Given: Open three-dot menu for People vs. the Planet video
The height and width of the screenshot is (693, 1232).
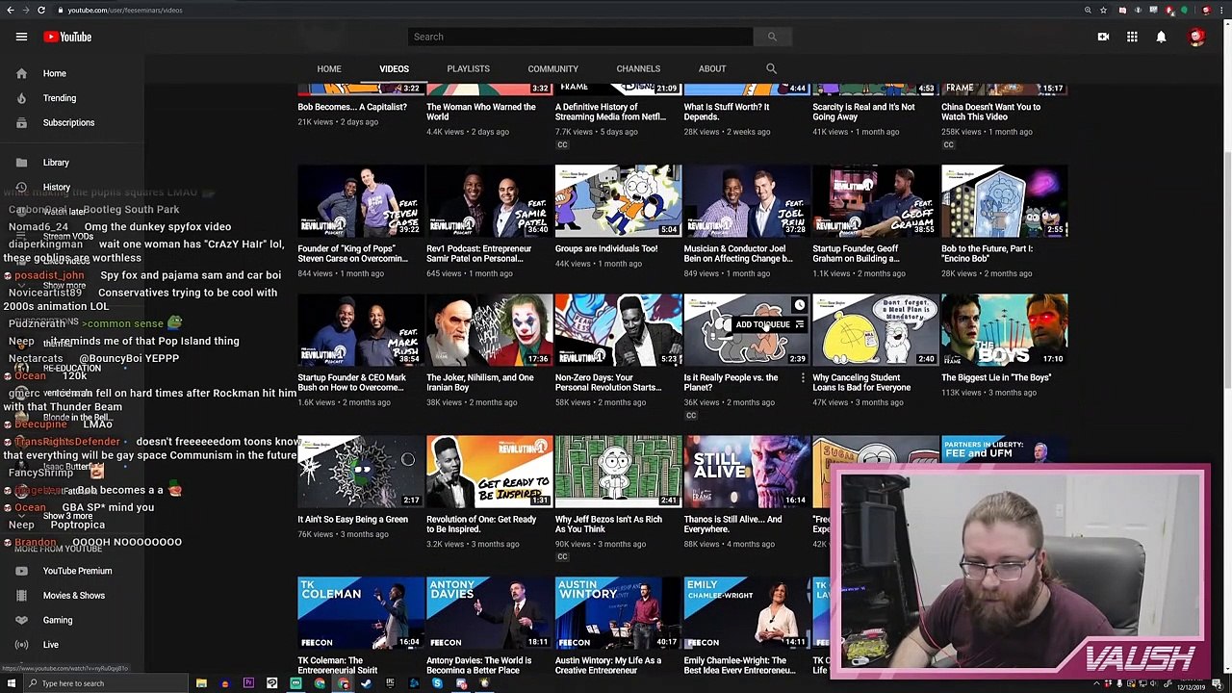Looking at the screenshot, I should click(802, 378).
